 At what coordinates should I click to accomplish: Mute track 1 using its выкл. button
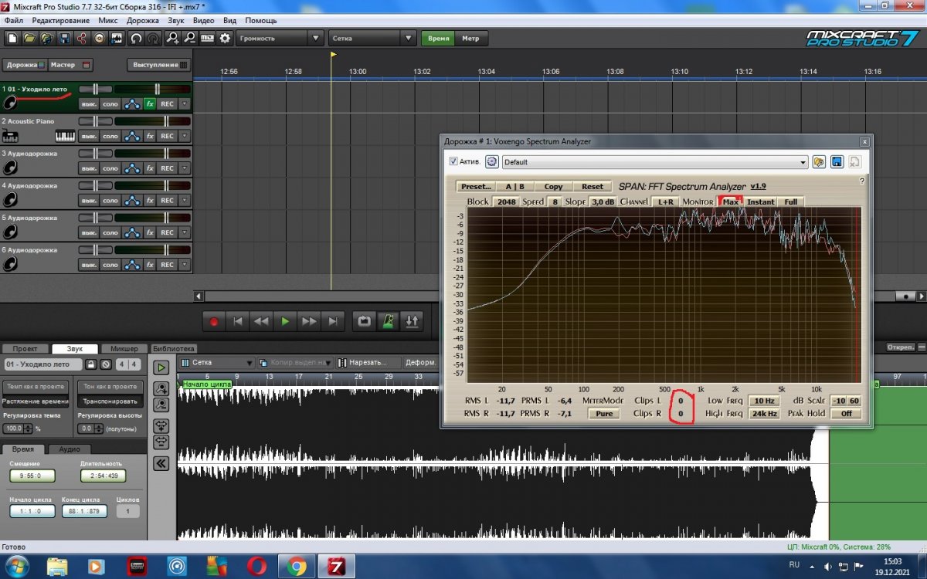coord(89,103)
